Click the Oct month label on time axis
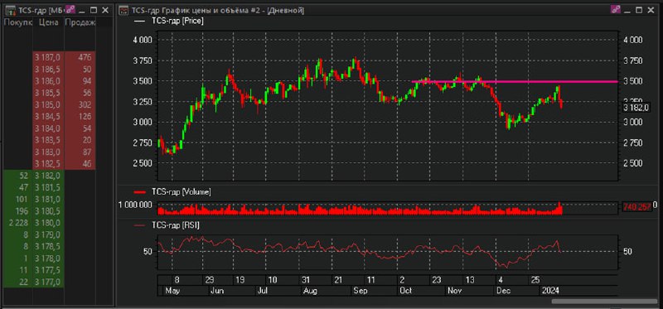The height and width of the screenshot is (309, 663). pos(406,291)
